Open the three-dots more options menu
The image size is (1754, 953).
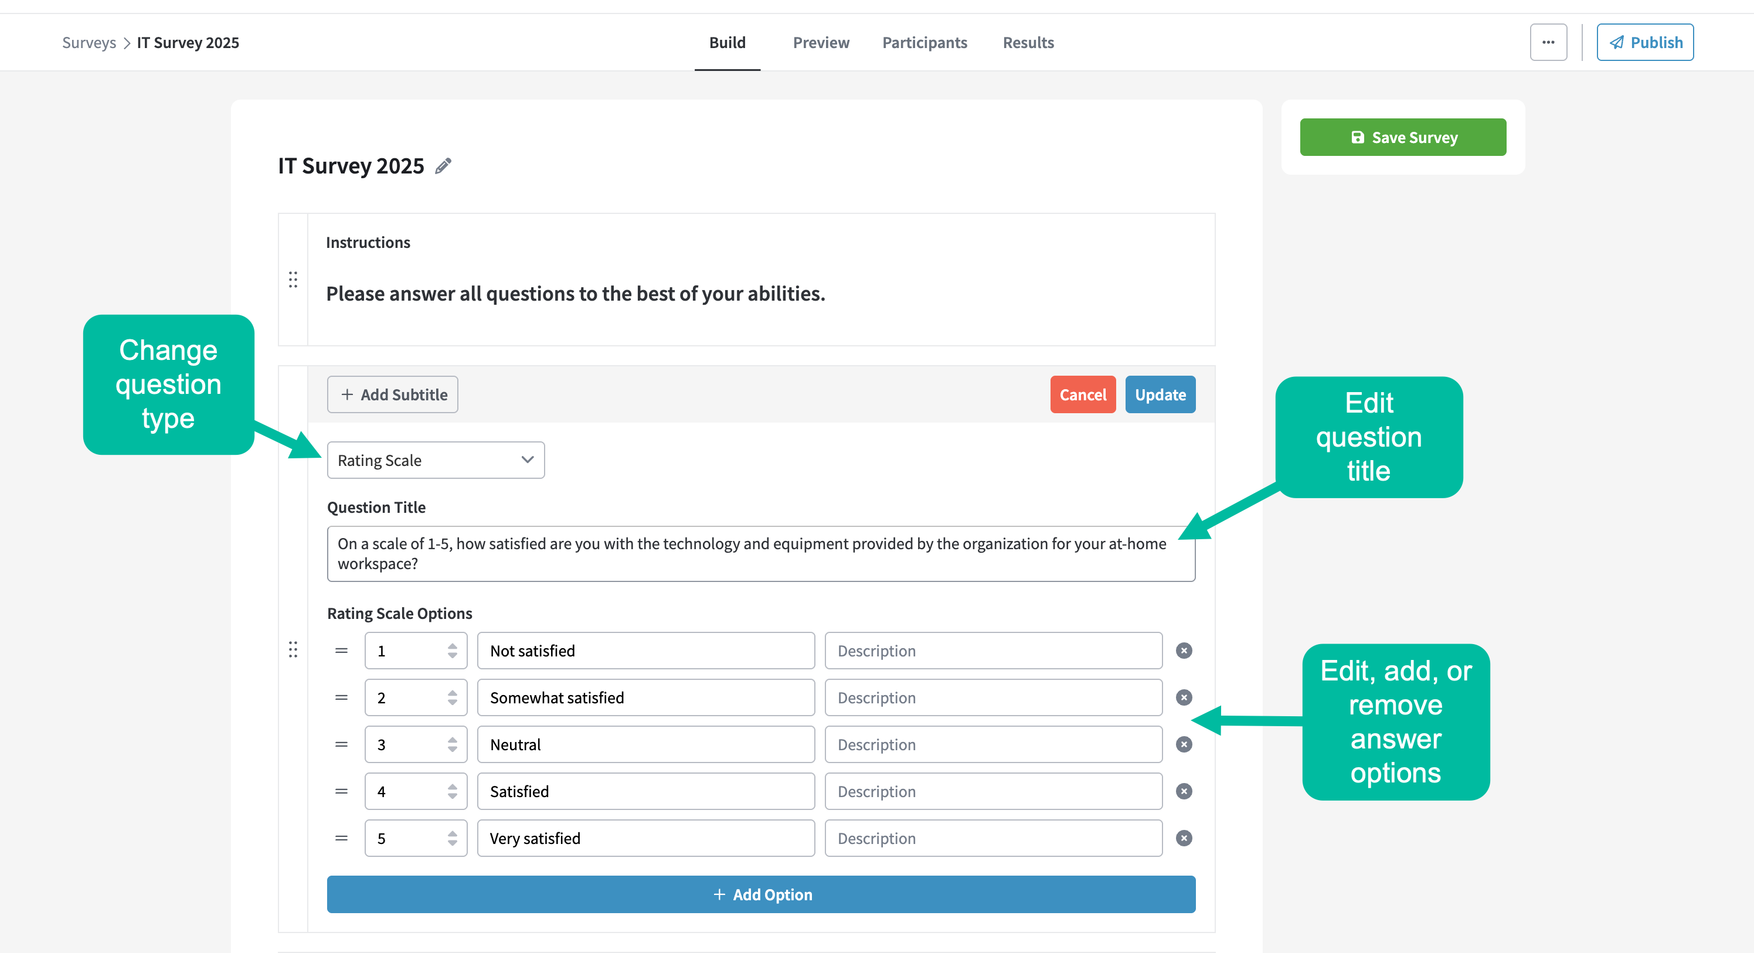tap(1548, 42)
